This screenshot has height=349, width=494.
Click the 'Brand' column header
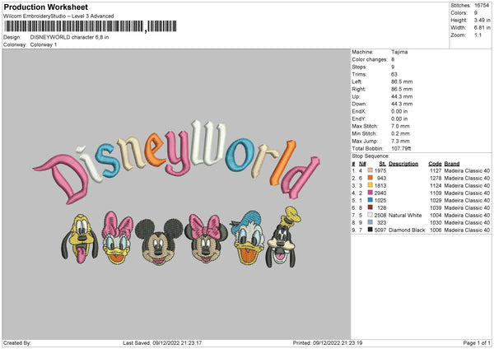pos(452,164)
